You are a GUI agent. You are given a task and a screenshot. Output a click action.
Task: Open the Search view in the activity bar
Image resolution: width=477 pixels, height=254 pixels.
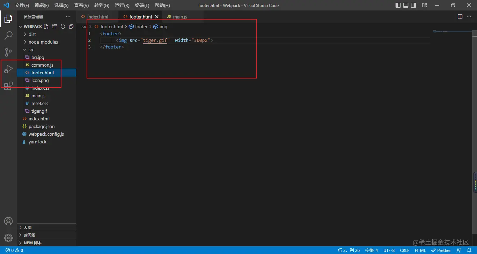[8, 36]
